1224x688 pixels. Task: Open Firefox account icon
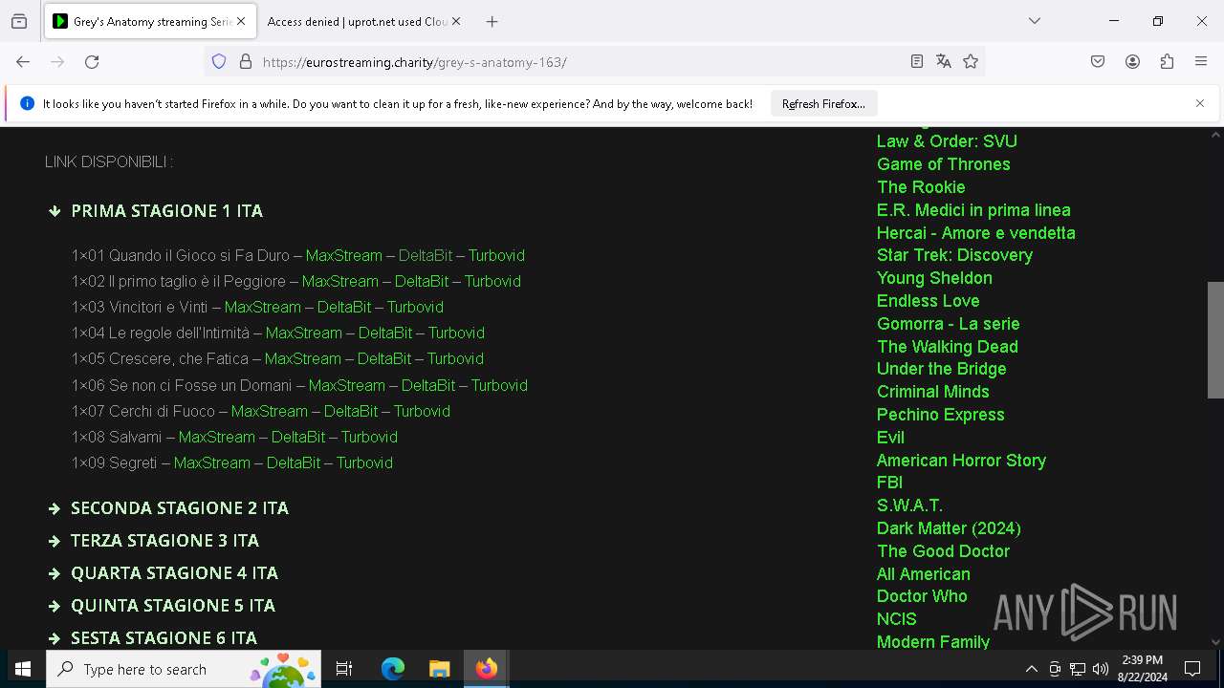click(x=1132, y=61)
